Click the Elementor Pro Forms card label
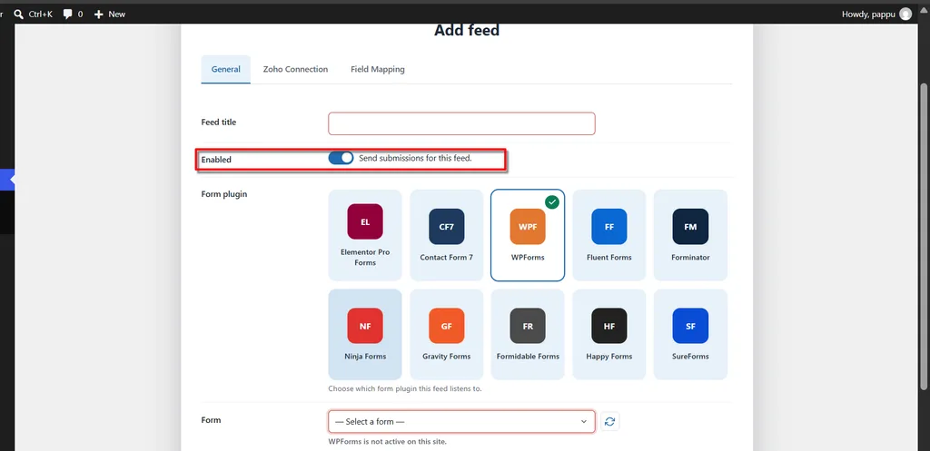The height and width of the screenshot is (451, 930). click(x=365, y=257)
